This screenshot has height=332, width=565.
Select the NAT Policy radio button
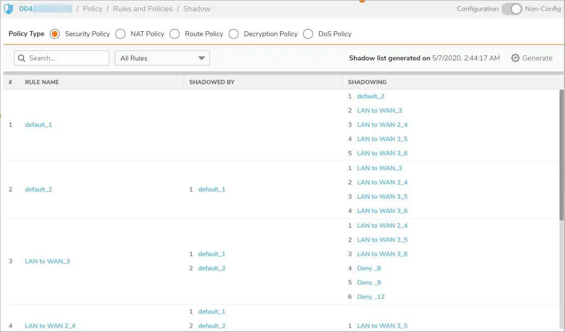[121, 34]
